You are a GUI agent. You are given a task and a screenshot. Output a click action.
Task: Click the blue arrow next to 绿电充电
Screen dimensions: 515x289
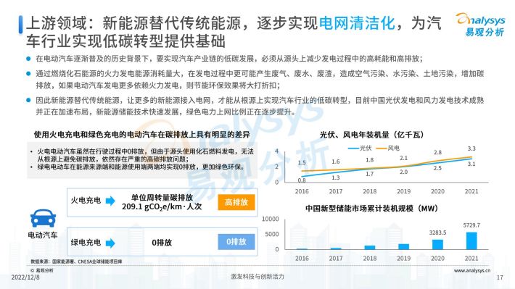(110, 243)
